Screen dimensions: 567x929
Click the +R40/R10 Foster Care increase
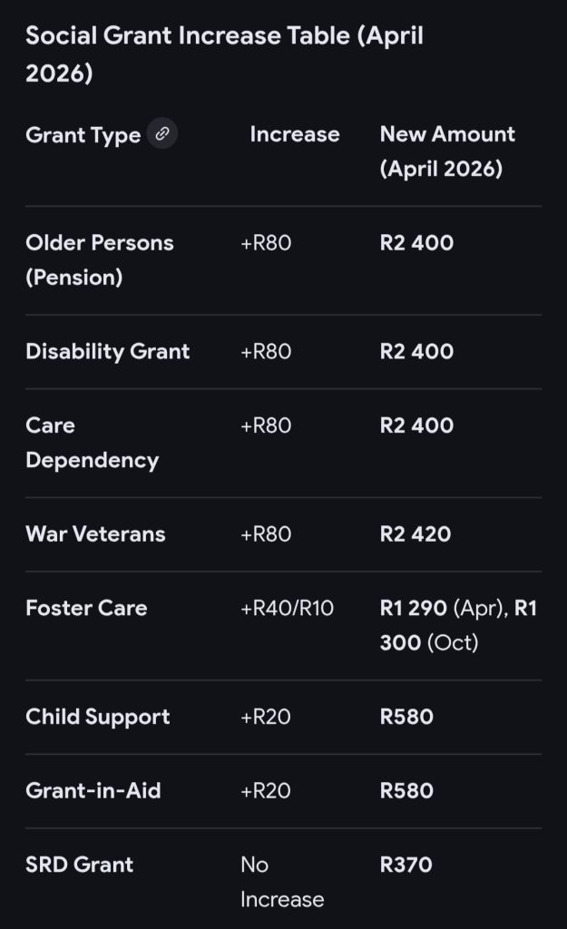click(288, 608)
